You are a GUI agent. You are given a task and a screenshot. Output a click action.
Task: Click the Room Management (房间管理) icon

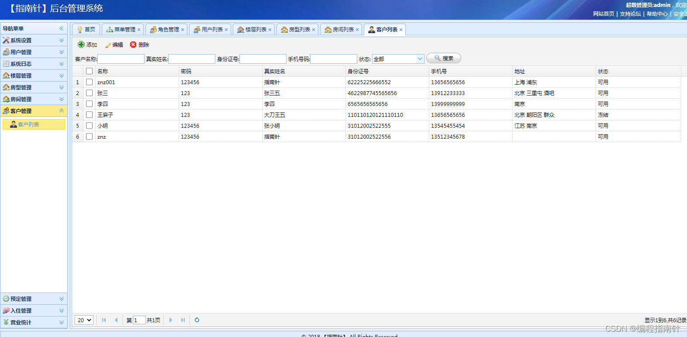[6, 99]
